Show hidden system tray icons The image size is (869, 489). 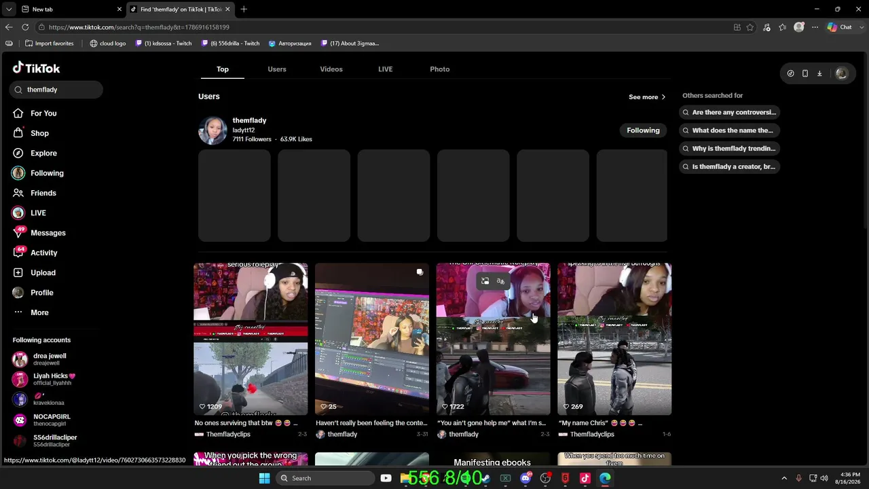tap(784, 478)
